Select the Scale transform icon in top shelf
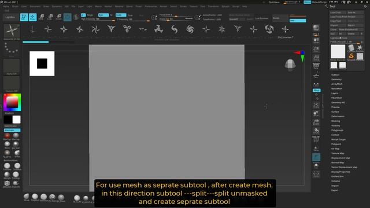 coord(50,17)
